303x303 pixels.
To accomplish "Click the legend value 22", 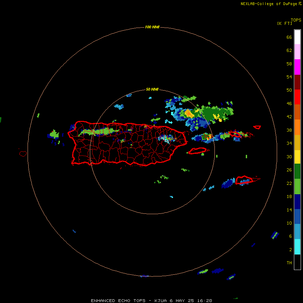I will [x=289, y=183].
